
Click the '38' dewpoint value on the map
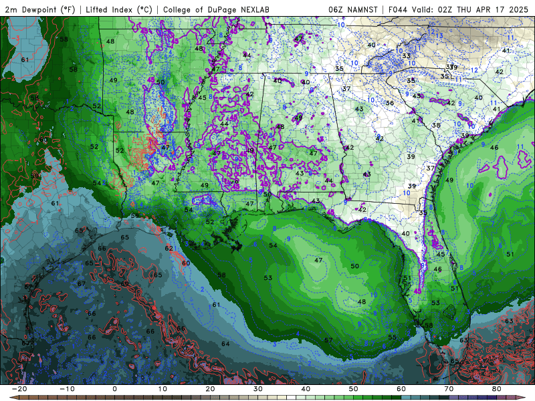436,125
